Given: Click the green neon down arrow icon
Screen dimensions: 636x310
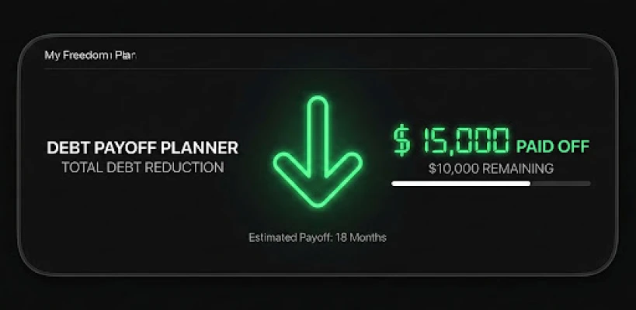Looking at the screenshot, I should click(x=318, y=159).
